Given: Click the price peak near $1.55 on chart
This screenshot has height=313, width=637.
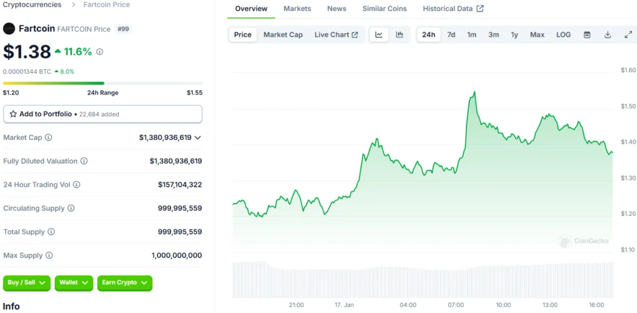Looking at the screenshot, I should click(473, 93).
